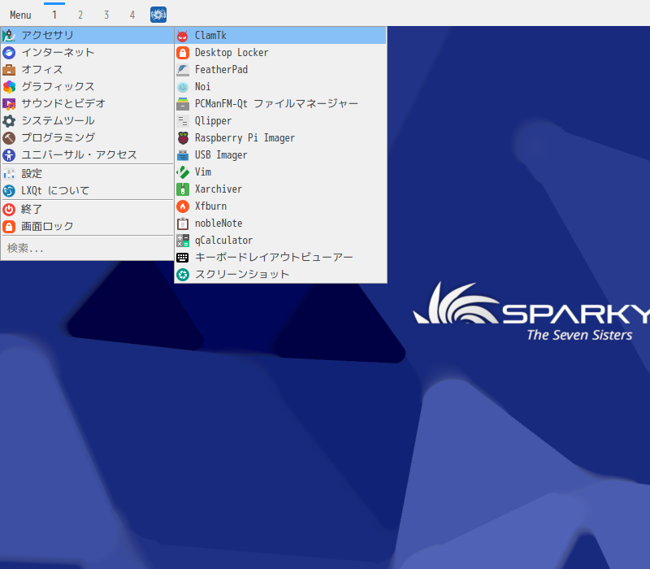Screen dimensions: 650x569
Task: Click the サウンドとビデオ media icon
Action: tap(9, 104)
